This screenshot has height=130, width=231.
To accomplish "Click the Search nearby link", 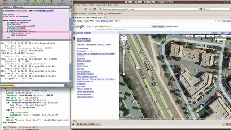I will pos(91,45).
